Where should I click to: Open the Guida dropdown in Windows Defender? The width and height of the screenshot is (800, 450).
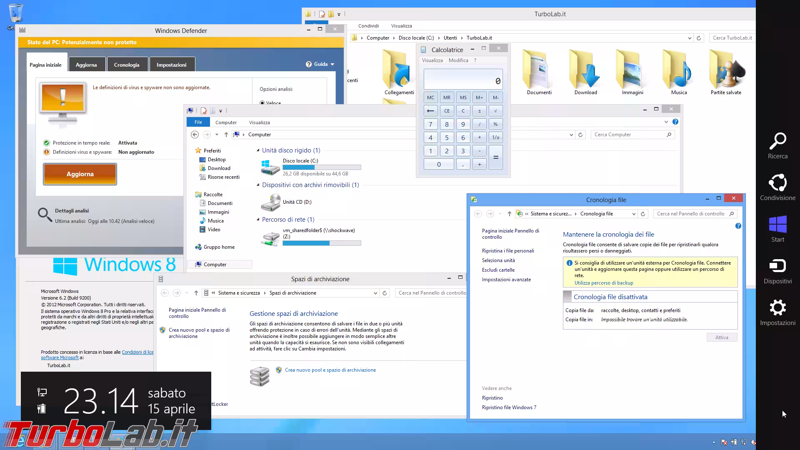click(320, 64)
